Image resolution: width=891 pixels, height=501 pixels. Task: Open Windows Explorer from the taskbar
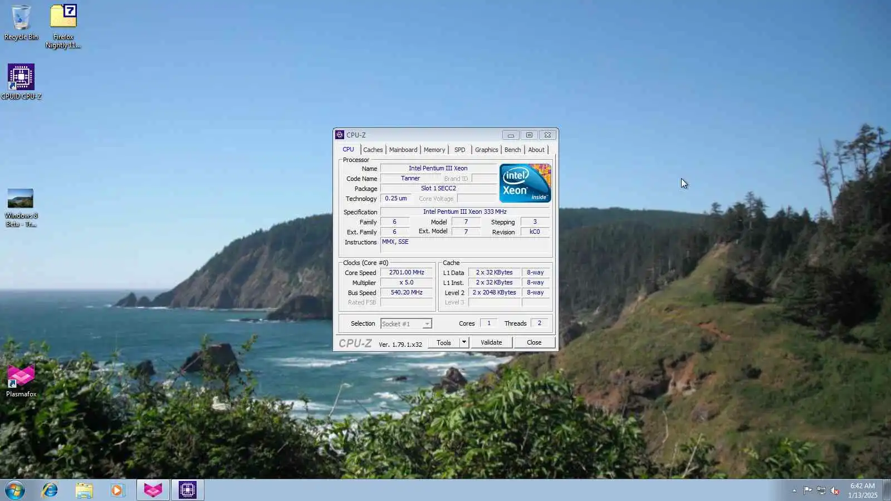pyautogui.click(x=84, y=490)
